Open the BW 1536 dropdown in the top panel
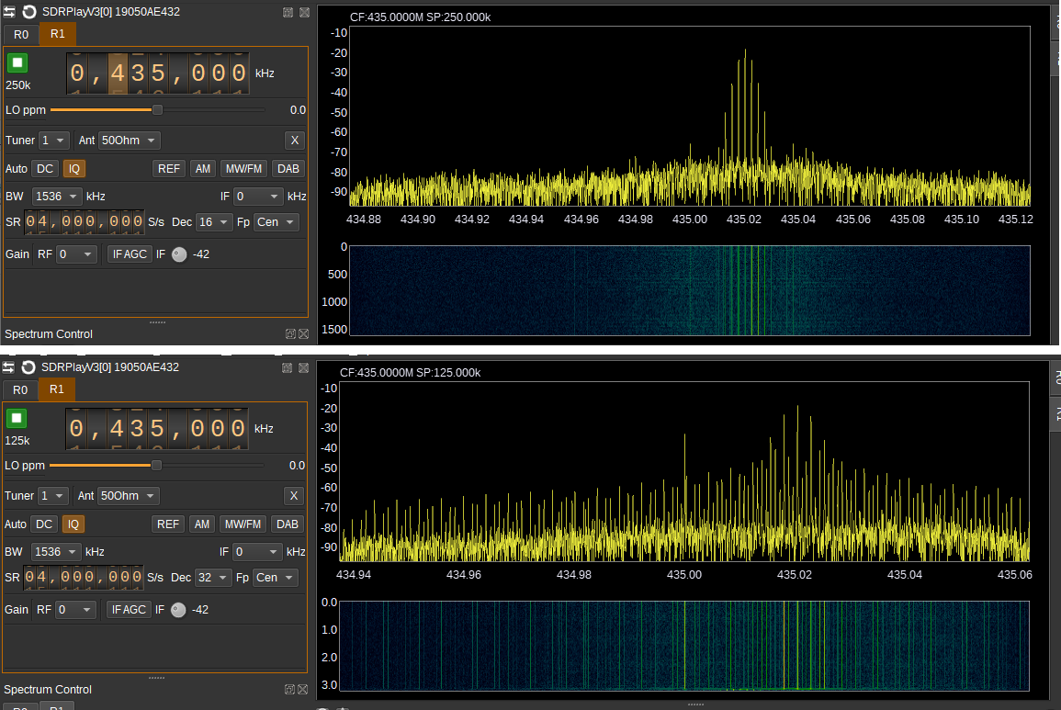This screenshot has width=1061, height=710. click(x=57, y=197)
